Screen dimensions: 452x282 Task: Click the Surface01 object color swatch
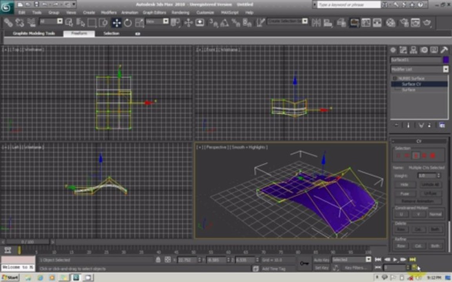(x=446, y=60)
